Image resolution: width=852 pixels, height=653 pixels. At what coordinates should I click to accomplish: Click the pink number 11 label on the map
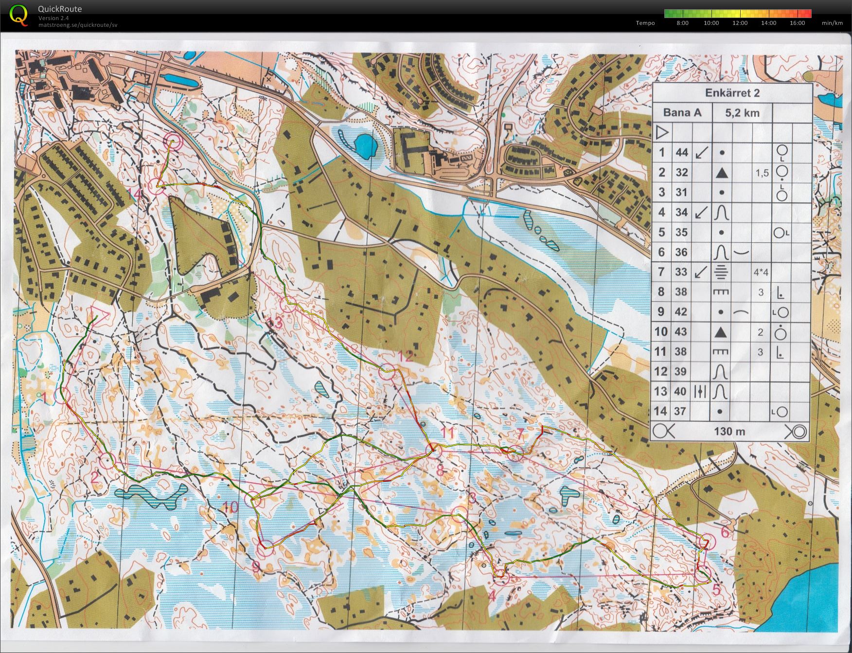pyautogui.click(x=447, y=433)
